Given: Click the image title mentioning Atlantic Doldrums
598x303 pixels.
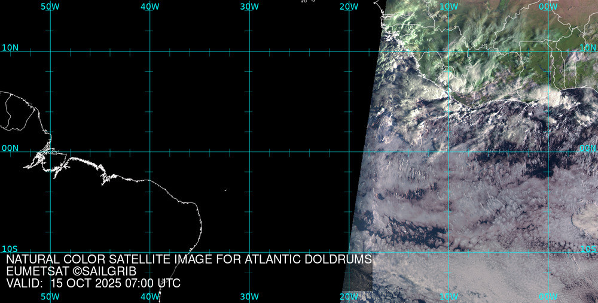Looking at the screenshot, I should click(x=189, y=259).
